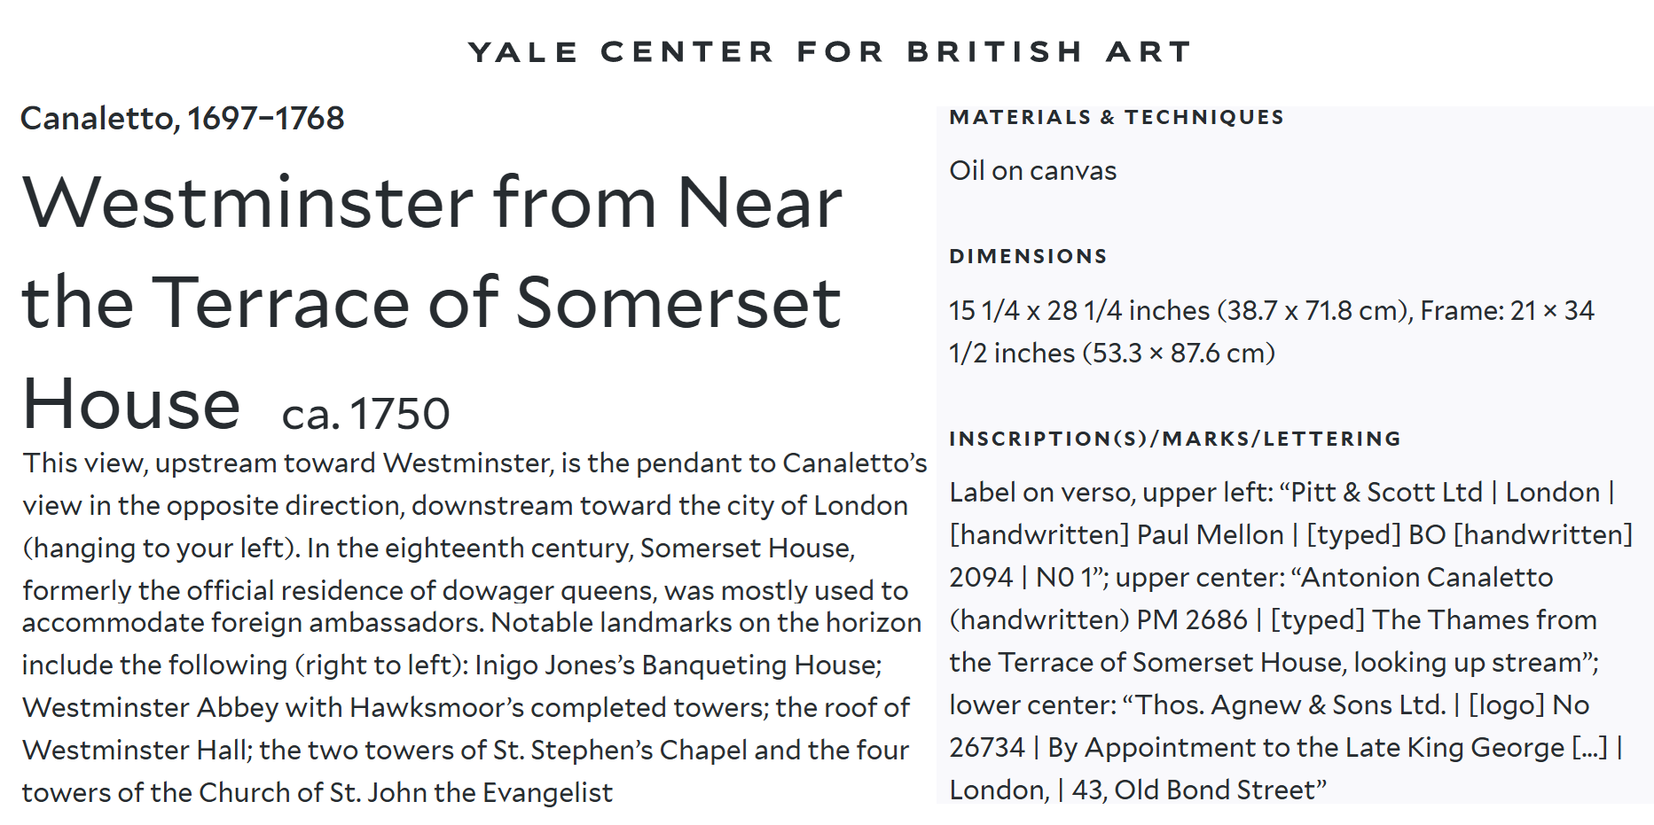Screen dimensions: 1654x825
Task: Click '43, Old Bond Street' in the inscription
Action: click(1193, 790)
